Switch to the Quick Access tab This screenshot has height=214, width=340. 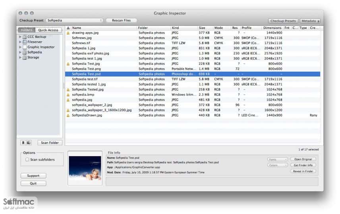(x=48, y=30)
